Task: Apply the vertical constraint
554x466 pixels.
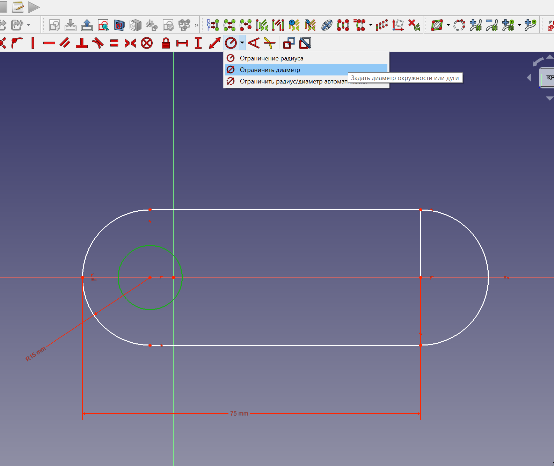Action: (33, 43)
